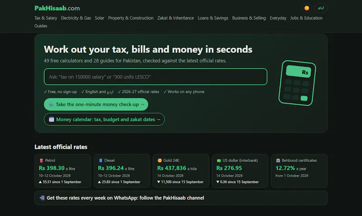Open Jobs & Education menu
This screenshot has height=216, width=362.
coord(306,18)
